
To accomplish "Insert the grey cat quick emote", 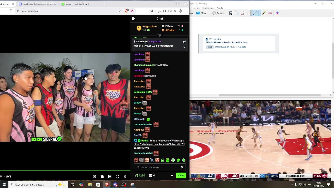I will click(141, 160).
